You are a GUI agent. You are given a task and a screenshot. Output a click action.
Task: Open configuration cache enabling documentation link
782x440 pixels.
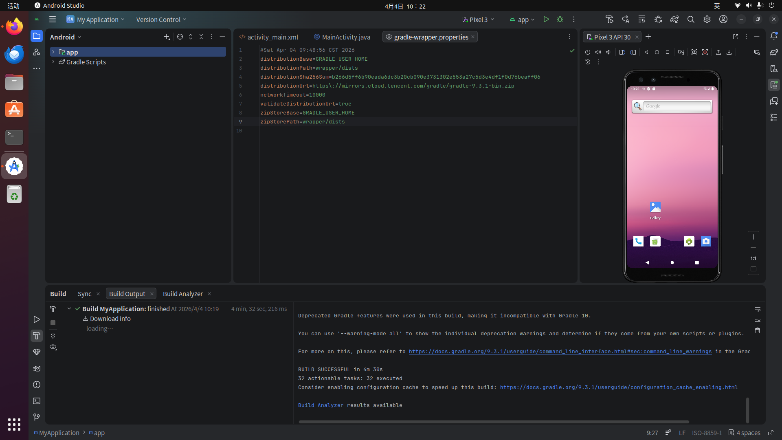[619, 387]
